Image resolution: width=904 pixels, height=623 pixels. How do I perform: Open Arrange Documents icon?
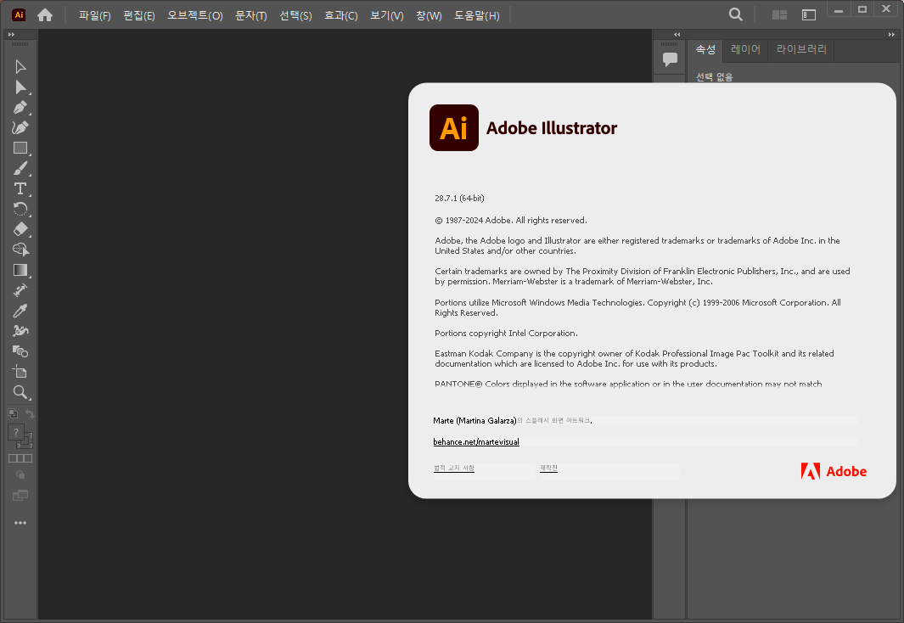click(779, 15)
